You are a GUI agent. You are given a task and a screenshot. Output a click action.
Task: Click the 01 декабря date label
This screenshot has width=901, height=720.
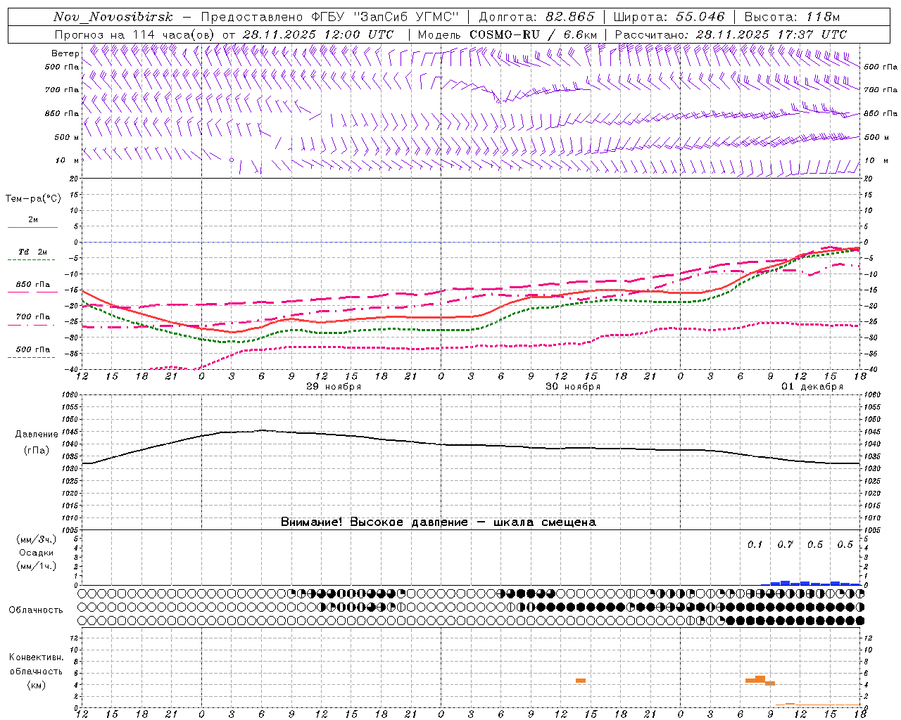click(x=812, y=387)
